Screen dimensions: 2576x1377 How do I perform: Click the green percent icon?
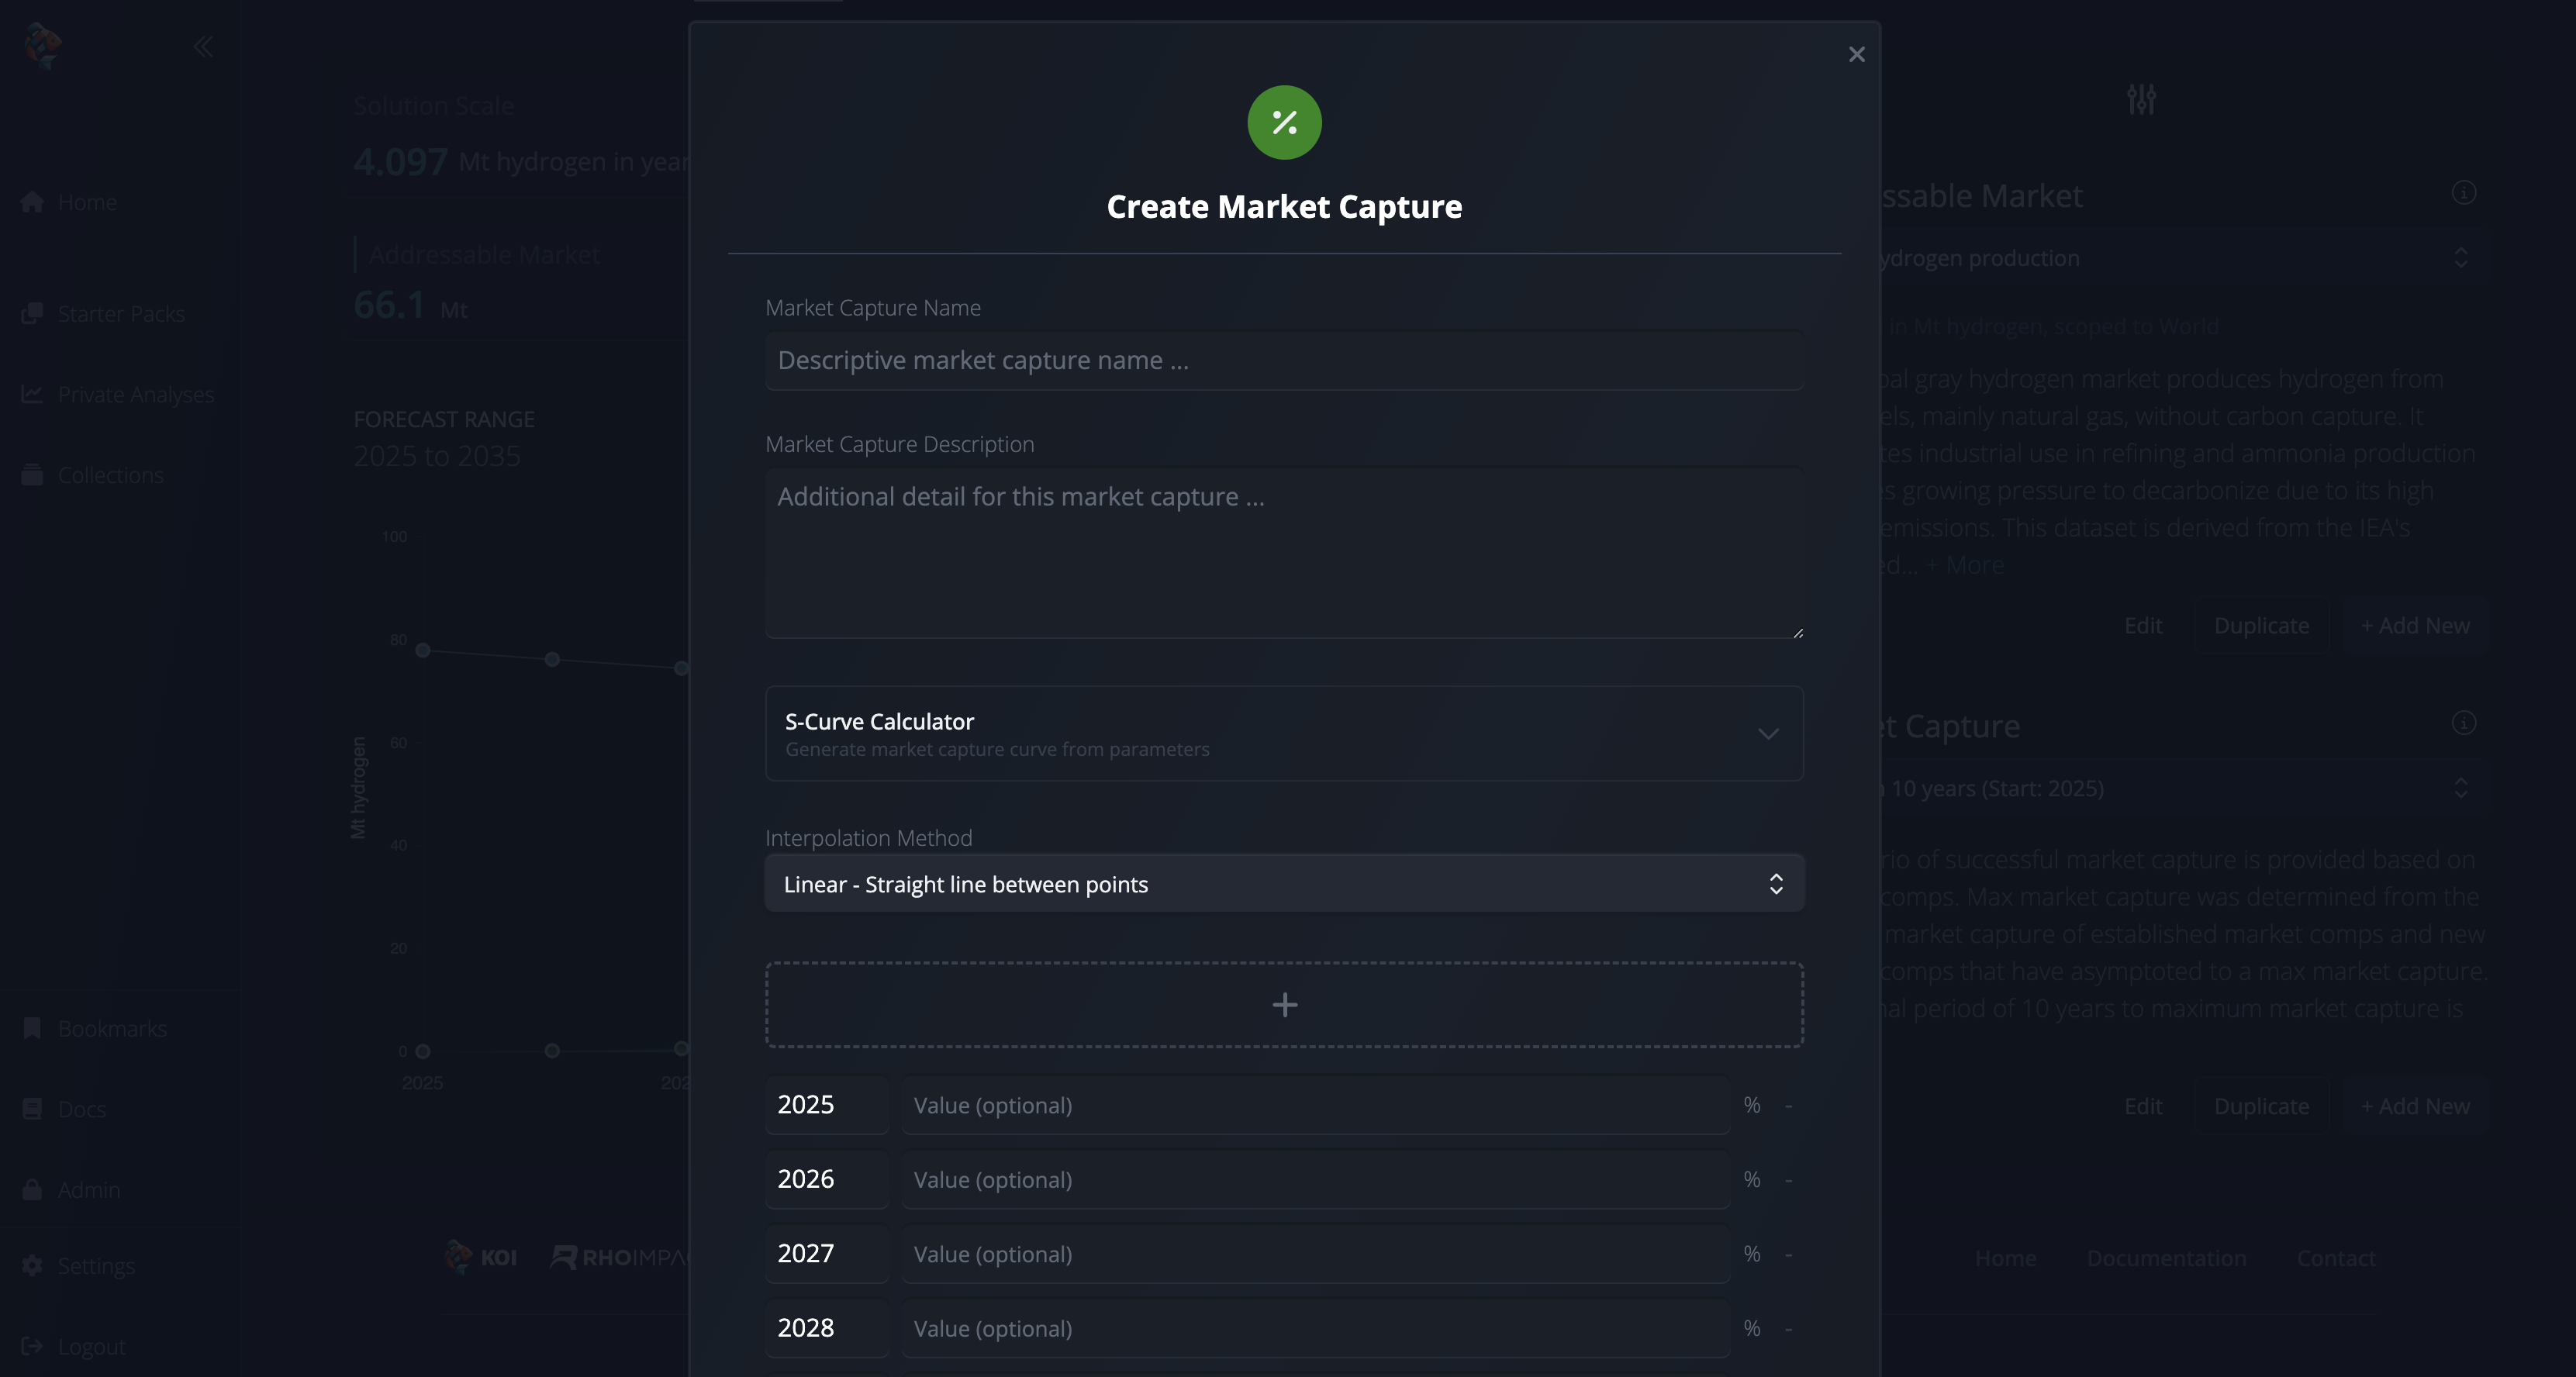[1284, 123]
